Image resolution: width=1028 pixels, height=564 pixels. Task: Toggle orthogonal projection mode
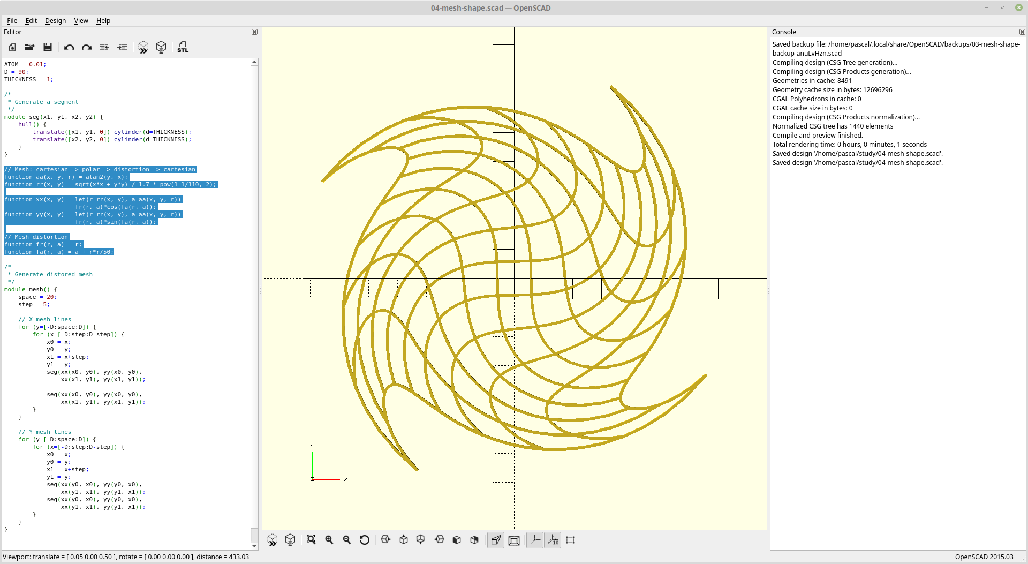514,540
